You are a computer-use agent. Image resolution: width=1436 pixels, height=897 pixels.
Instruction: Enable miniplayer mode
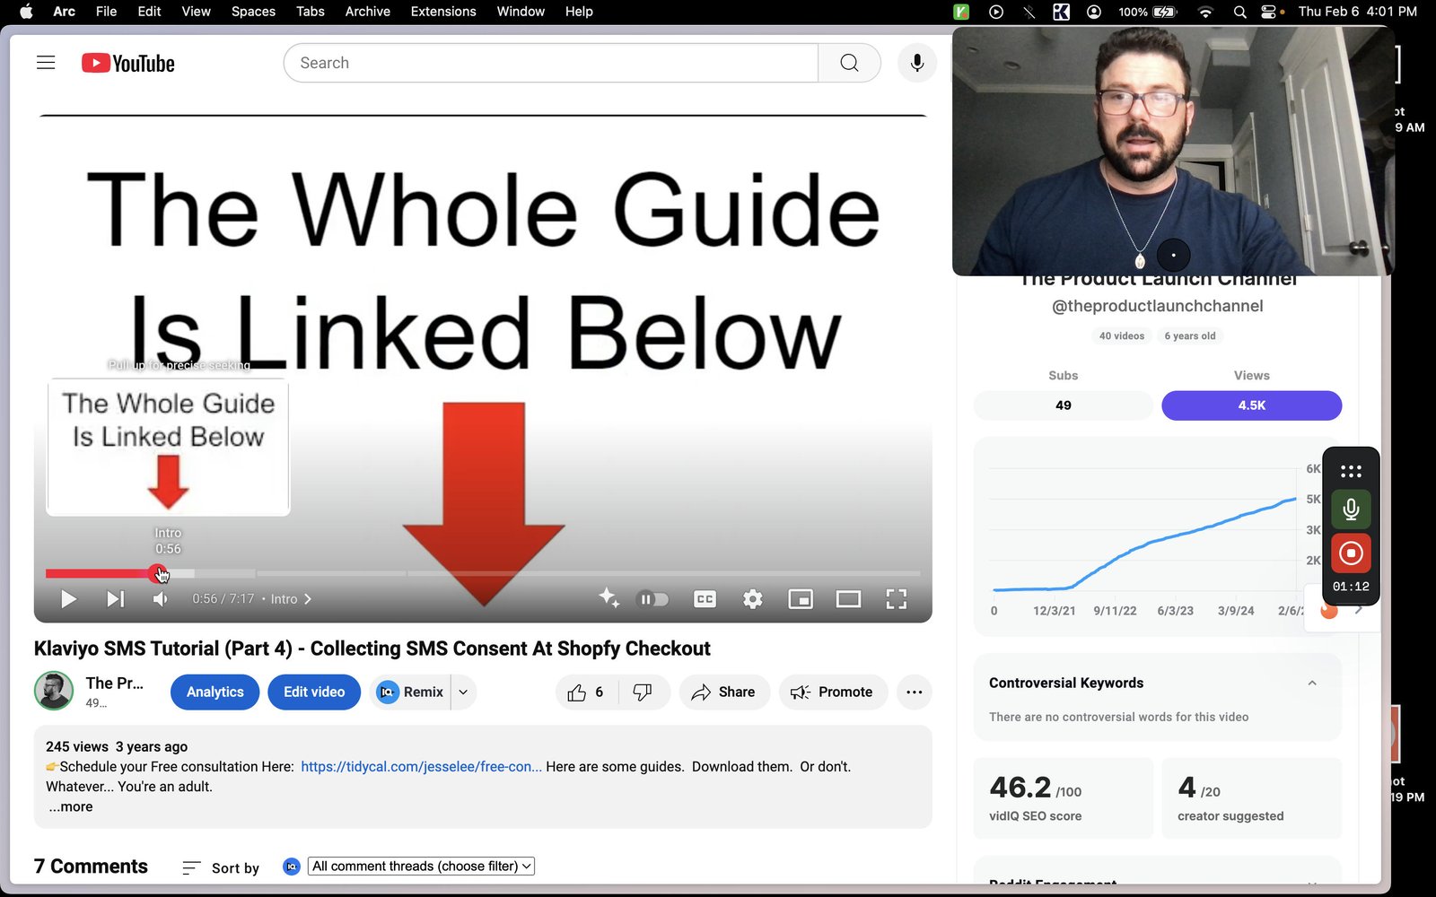point(801,599)
